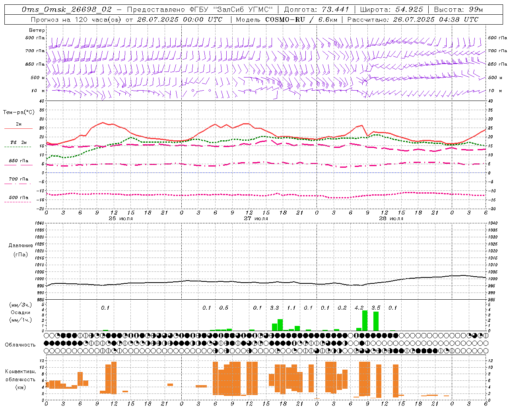Click the 28 июля date label
The height and width of the screenshot is (407, 509).
tap(391, 219)
